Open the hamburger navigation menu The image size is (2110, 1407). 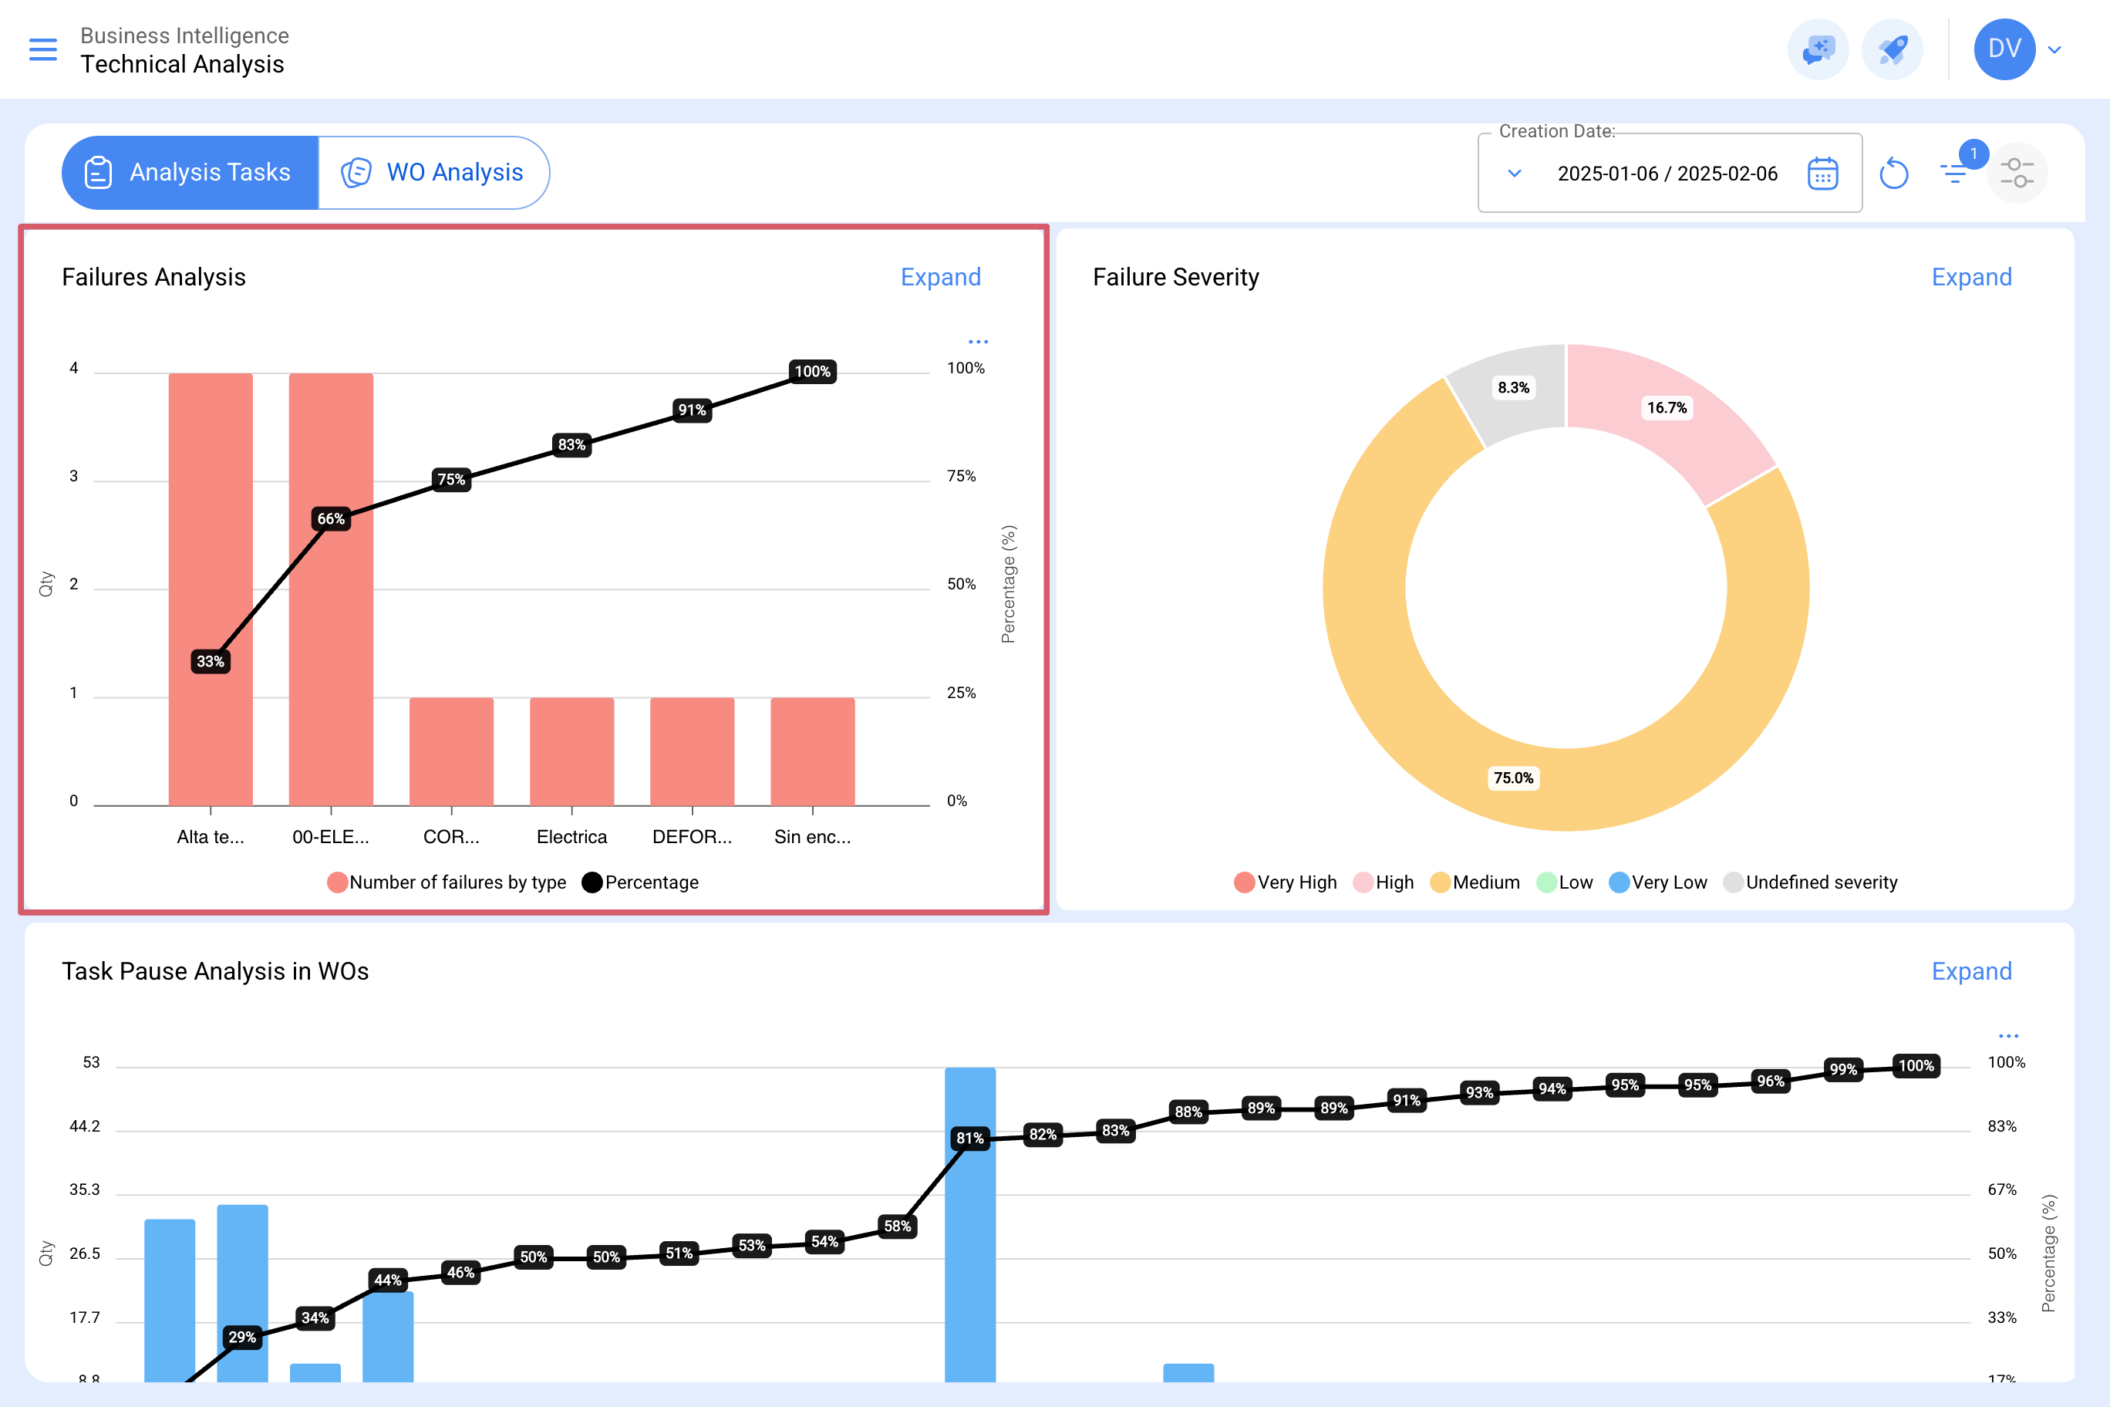[43, 49]
